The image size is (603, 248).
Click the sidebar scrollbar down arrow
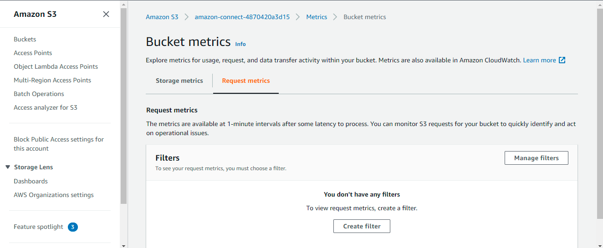click(124, 245)
